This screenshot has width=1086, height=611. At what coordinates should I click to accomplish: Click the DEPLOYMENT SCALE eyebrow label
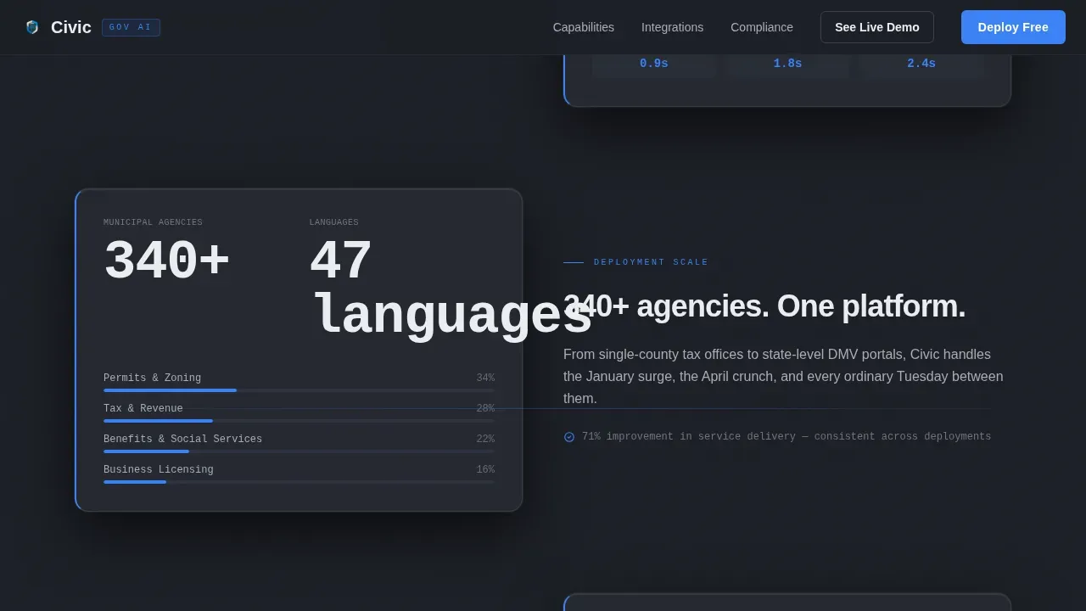point(651,262)
